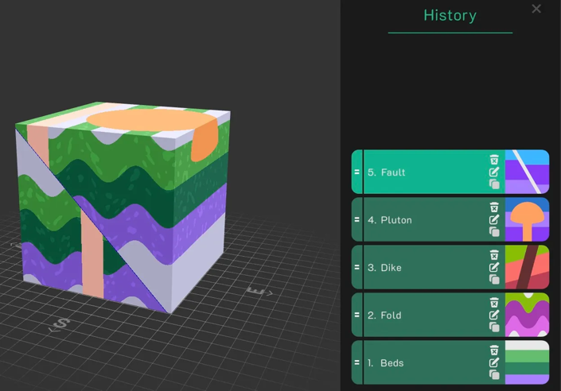
Task: Close the History panel
Action: 536,9
